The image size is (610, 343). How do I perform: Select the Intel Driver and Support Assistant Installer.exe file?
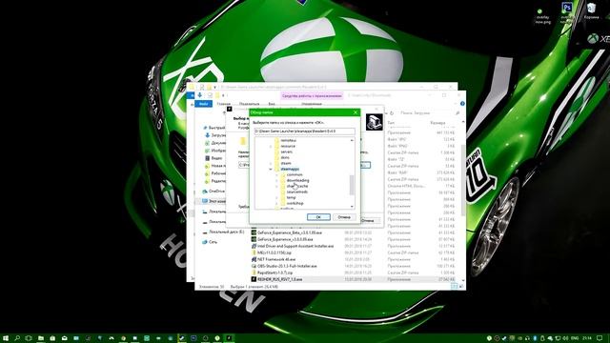[293, 246]
